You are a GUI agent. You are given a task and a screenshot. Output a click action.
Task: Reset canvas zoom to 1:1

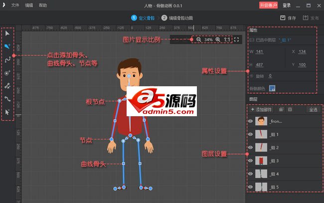pos(227,39)
